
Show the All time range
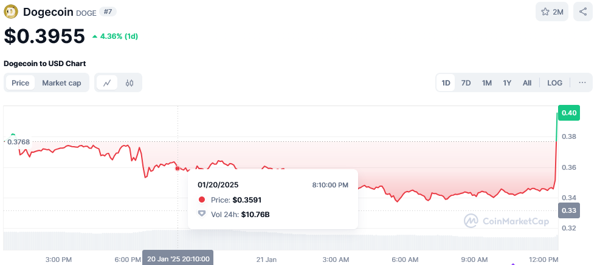(x=527, y=82)
